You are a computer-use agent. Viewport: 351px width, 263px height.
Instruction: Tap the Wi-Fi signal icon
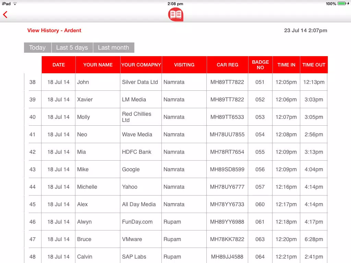(x=15, y=3)
